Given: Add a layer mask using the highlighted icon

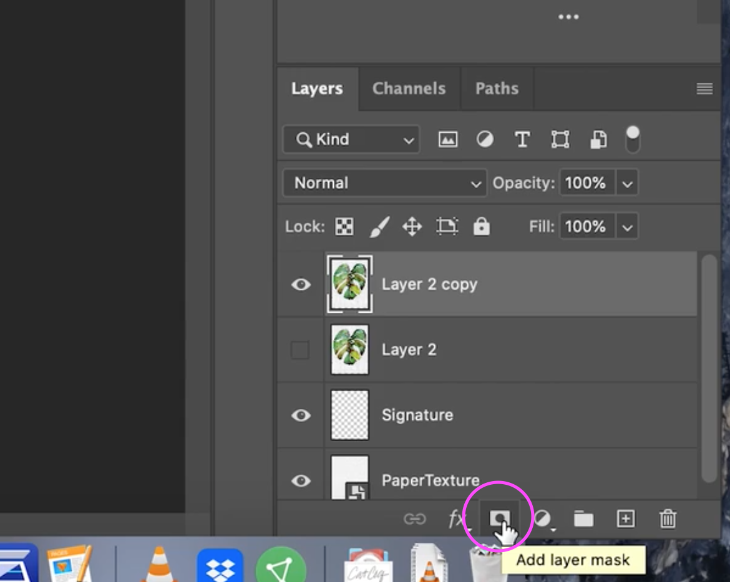Looking at the screenshot, I should point(500,518).
